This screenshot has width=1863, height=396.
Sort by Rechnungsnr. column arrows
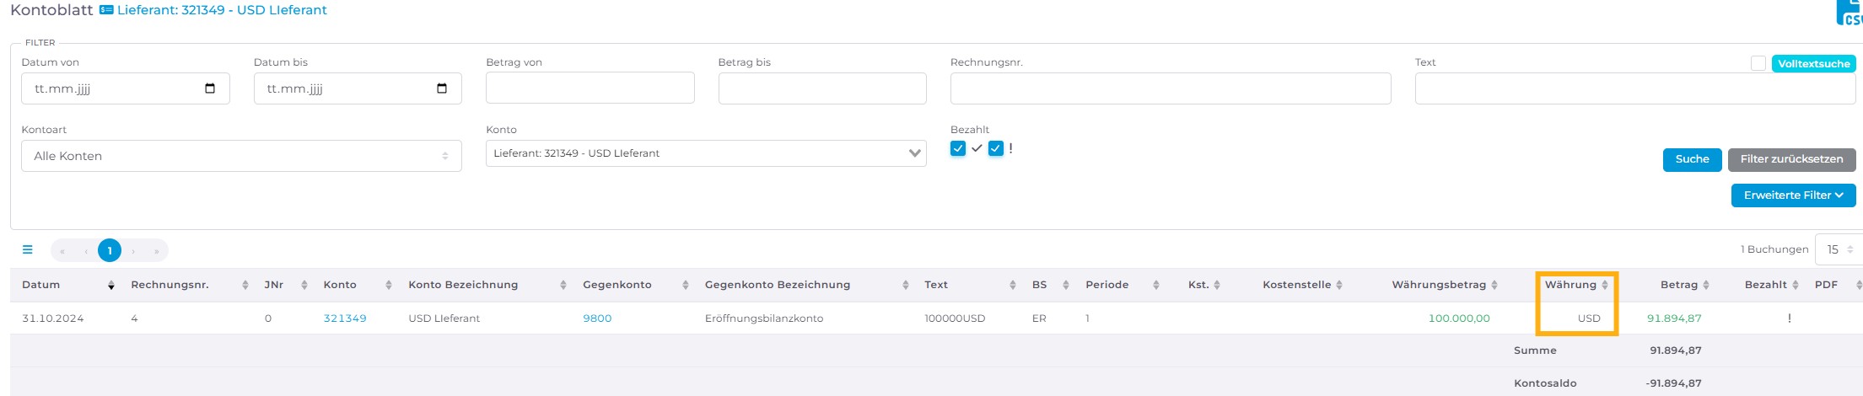[245, 285]
